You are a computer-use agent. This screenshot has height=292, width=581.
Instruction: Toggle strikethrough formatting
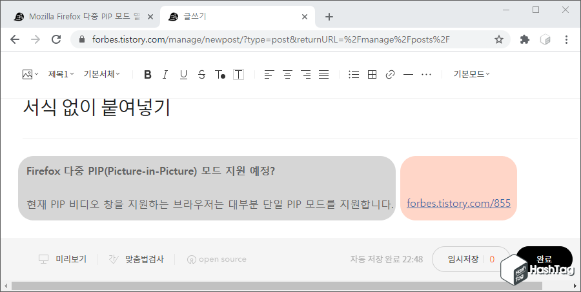tap(201, 75)
